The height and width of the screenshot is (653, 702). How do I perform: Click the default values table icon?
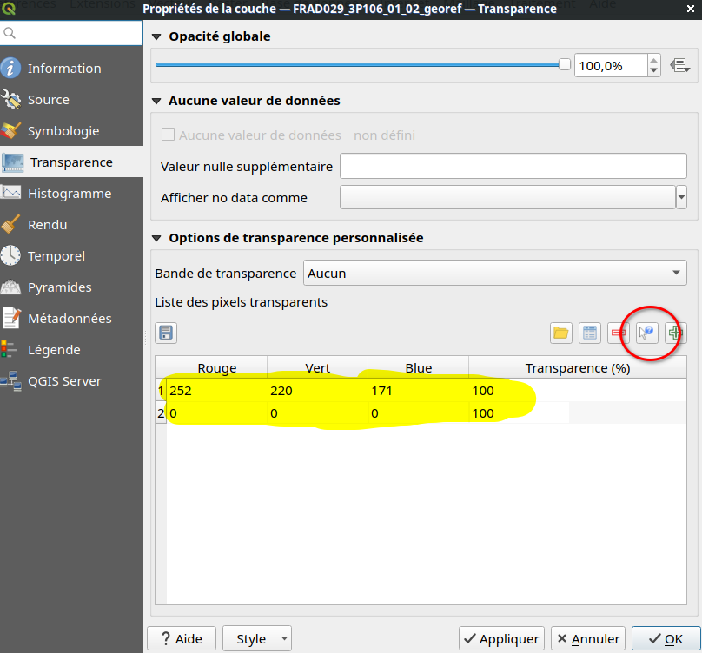tap(590, 333)
